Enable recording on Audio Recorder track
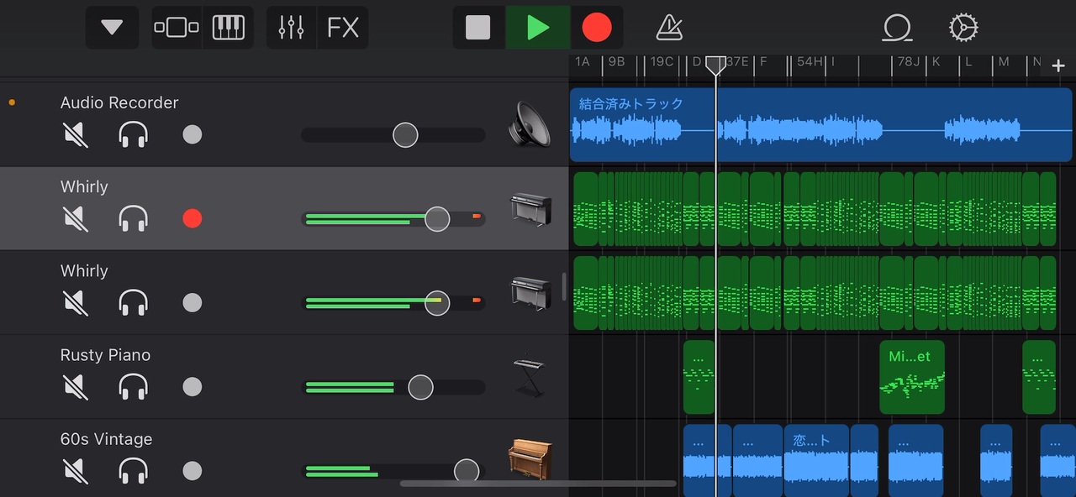This screenshot has width=1076, height=497. pyautogui.click(x=193, y=134)
